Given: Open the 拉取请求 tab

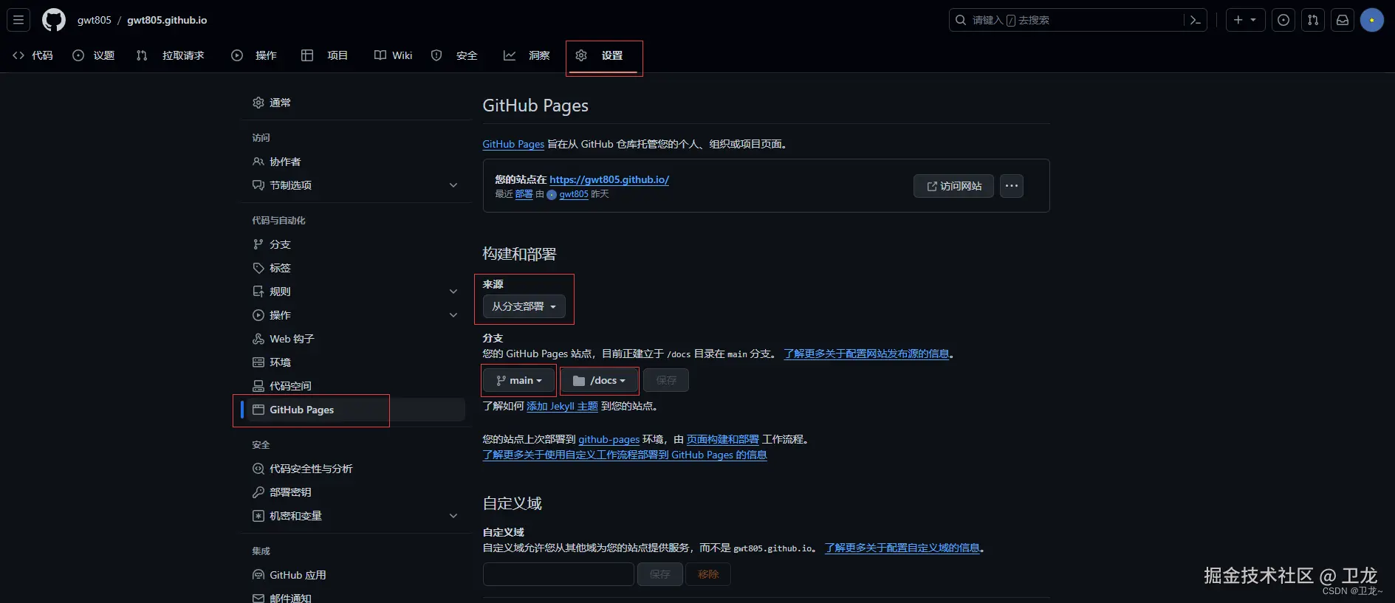Looking at the screenshot, I should click(171, 55).
